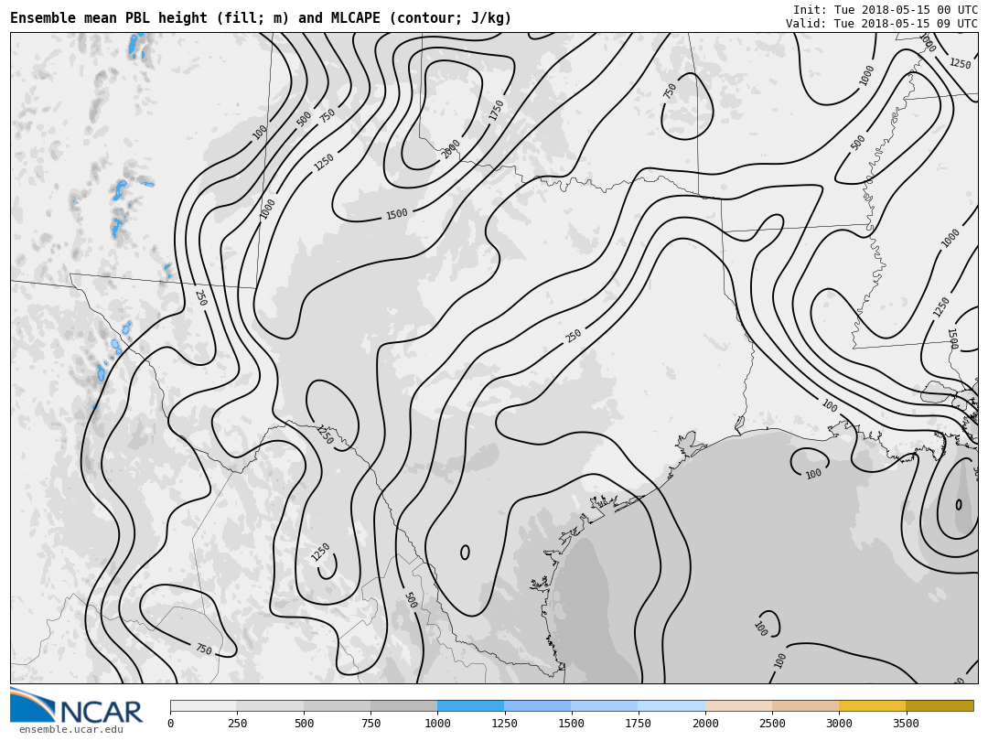This screenshot has width=988, height=741.
Task: Select the lightest blue 1750–2000 colorbar segment
Action: (671, 706)
